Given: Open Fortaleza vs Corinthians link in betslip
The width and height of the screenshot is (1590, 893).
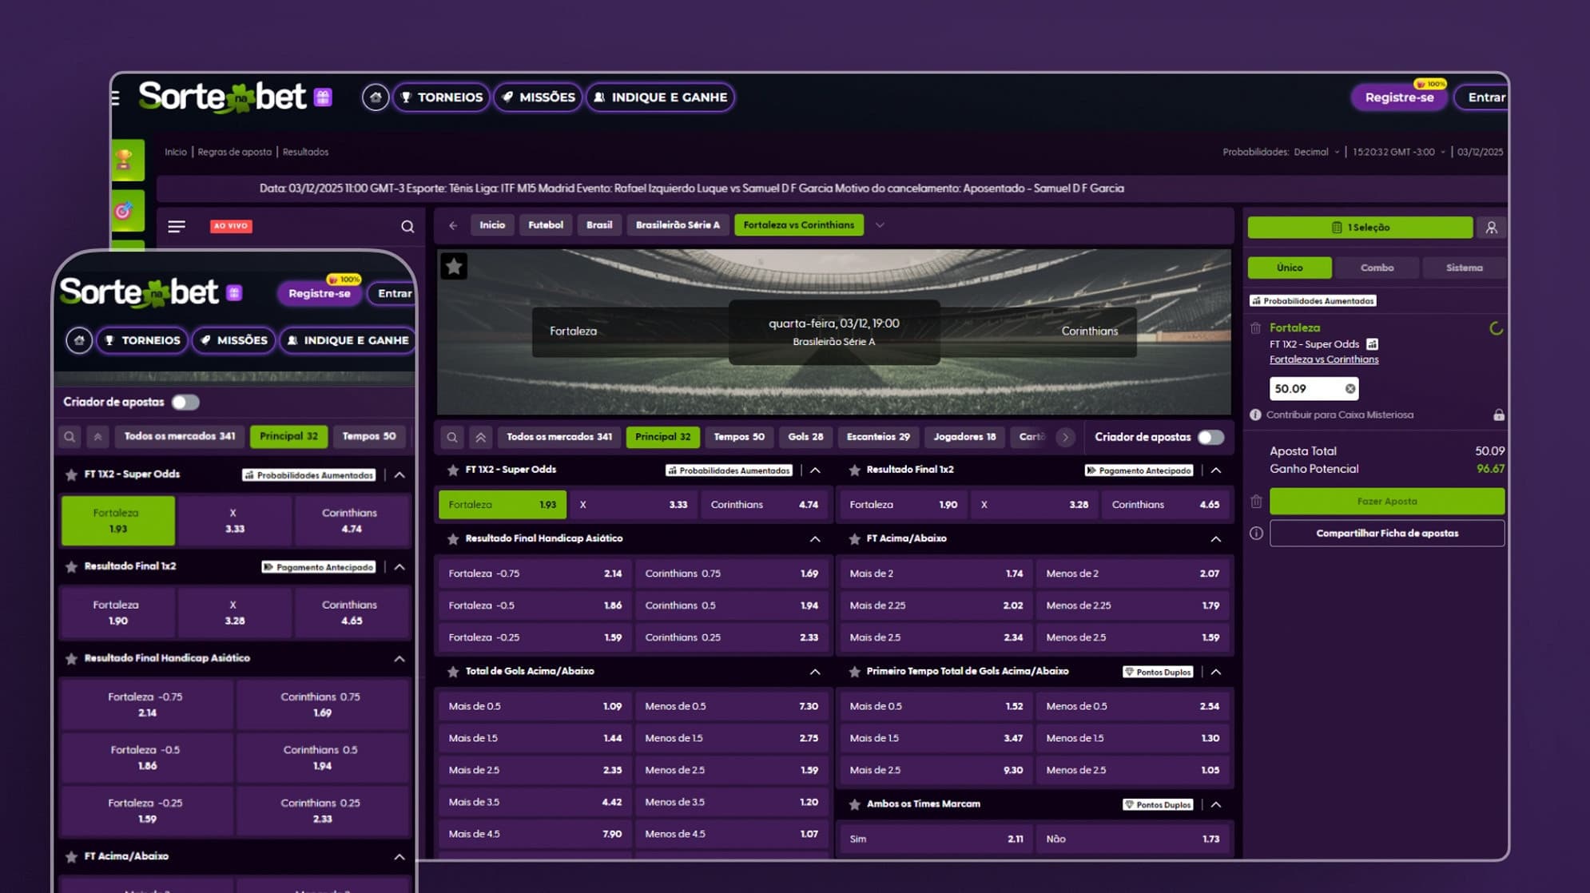Looking at the screenshot, I should point(1323,359).
